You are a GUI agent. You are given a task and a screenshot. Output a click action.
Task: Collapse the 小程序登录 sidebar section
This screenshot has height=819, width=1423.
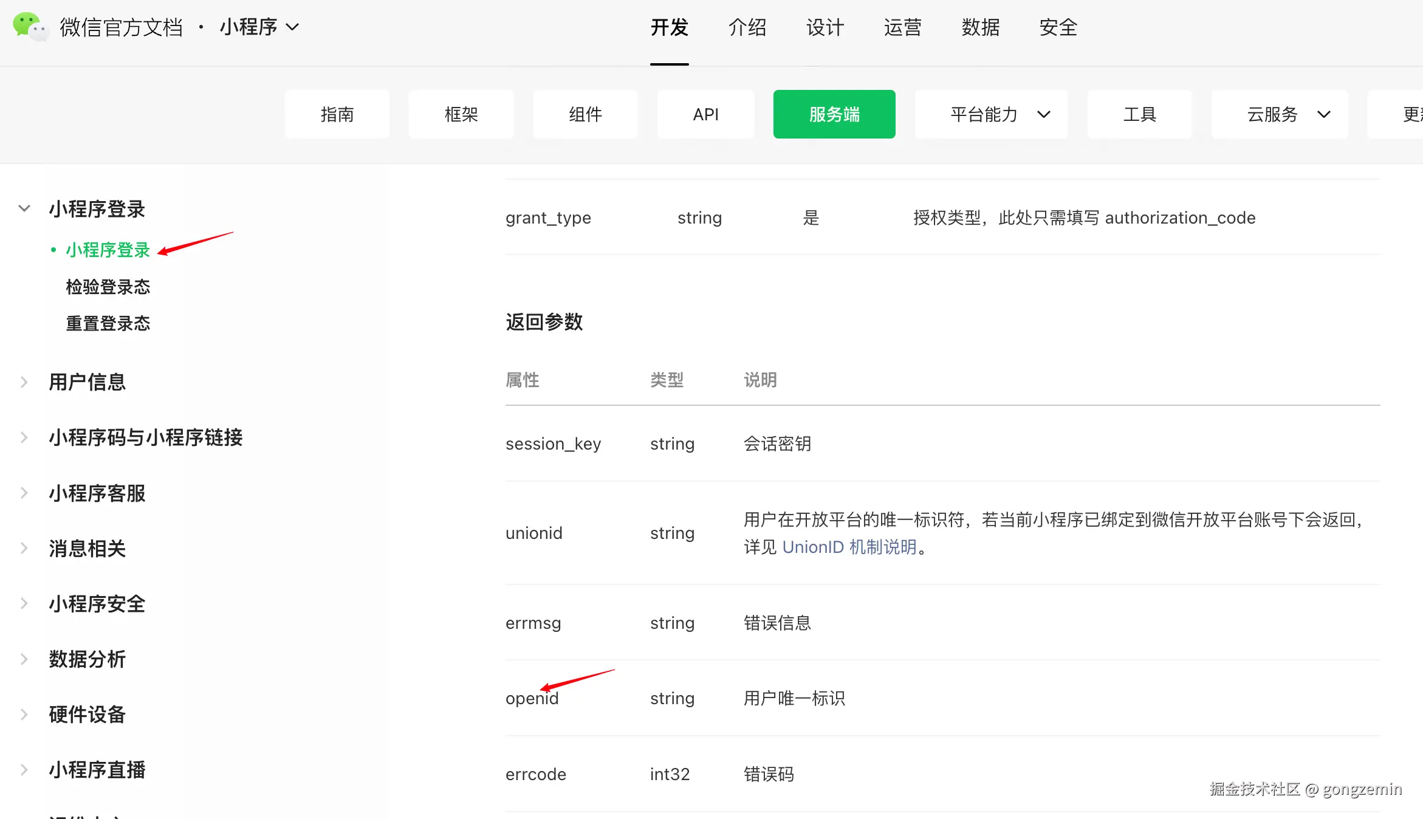24,208
